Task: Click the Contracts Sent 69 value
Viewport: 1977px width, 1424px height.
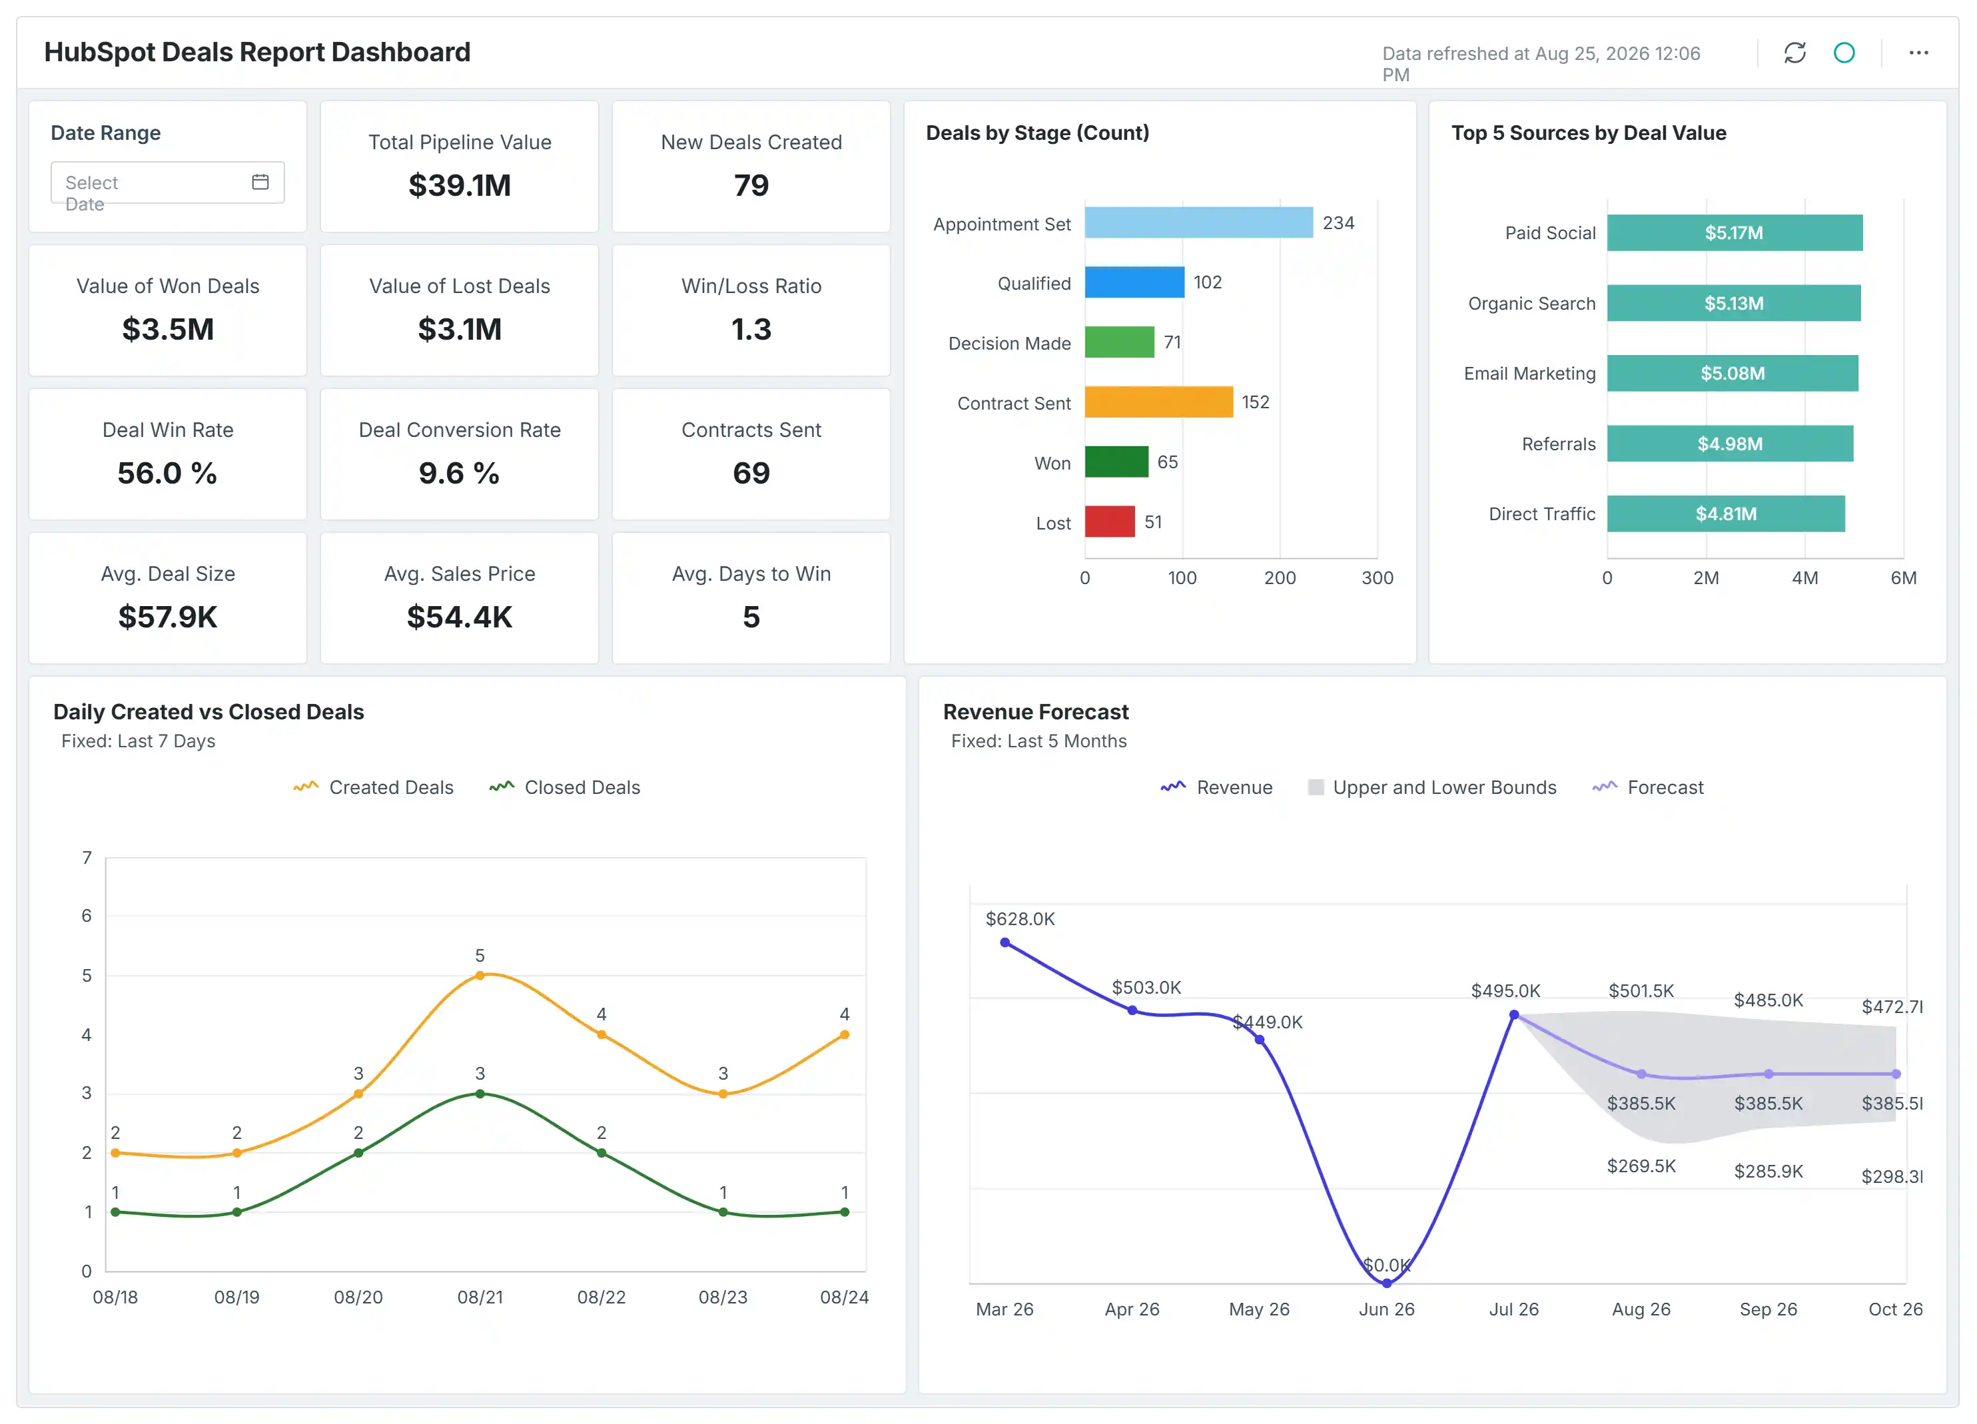Action: pos(751,473)
